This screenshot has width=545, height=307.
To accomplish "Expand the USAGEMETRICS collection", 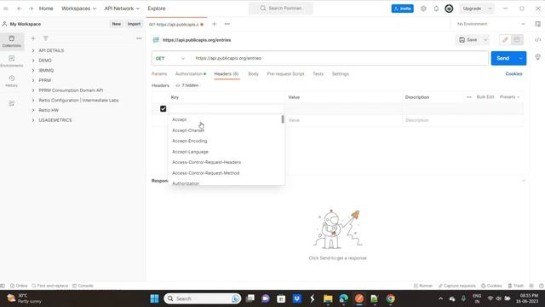I will coord(33,120).
